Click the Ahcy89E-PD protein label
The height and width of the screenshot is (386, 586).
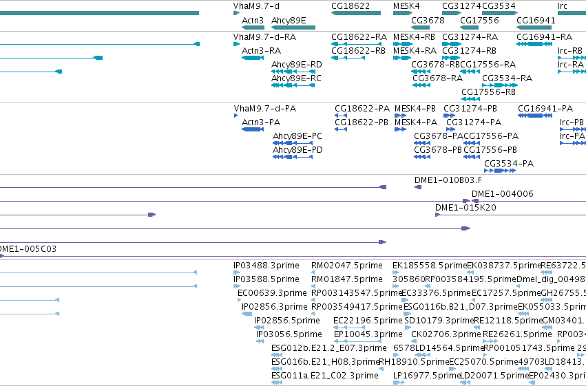pyautogui.click(x=297, y=150)
